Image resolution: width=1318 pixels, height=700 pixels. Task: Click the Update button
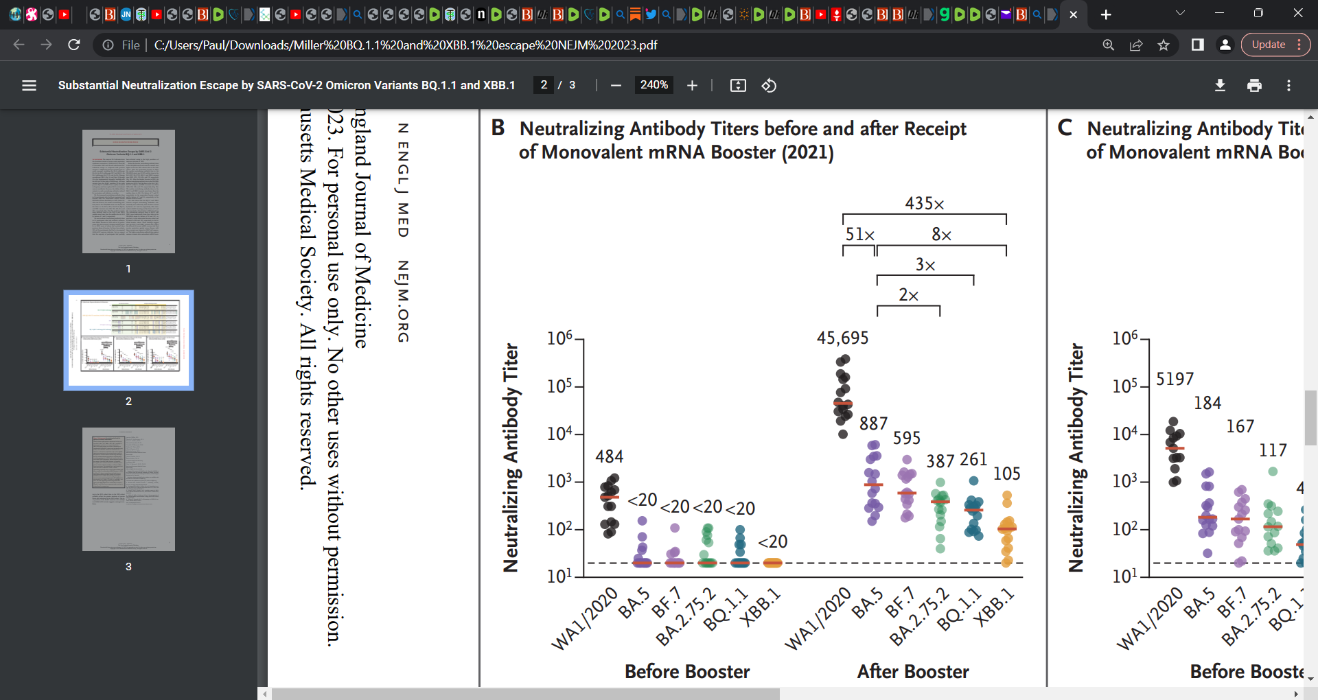pyautogui.click(x=1269, y=45)
